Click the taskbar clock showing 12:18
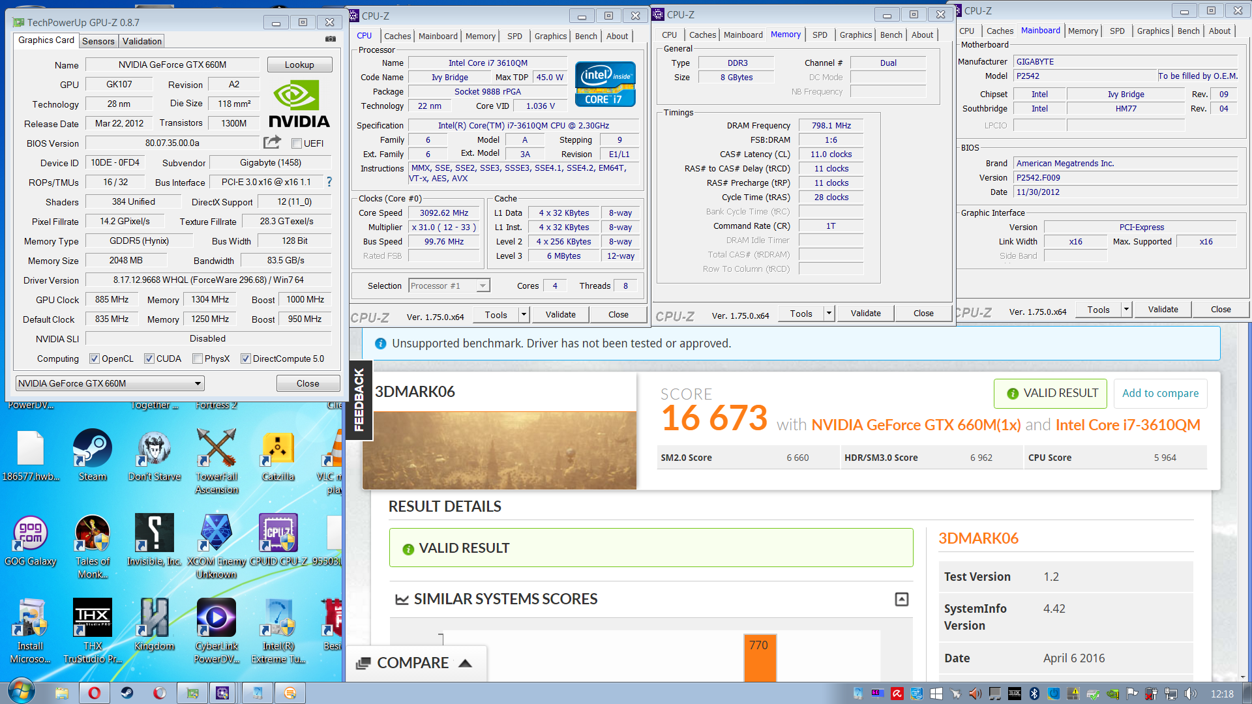 coord(1222,694)
